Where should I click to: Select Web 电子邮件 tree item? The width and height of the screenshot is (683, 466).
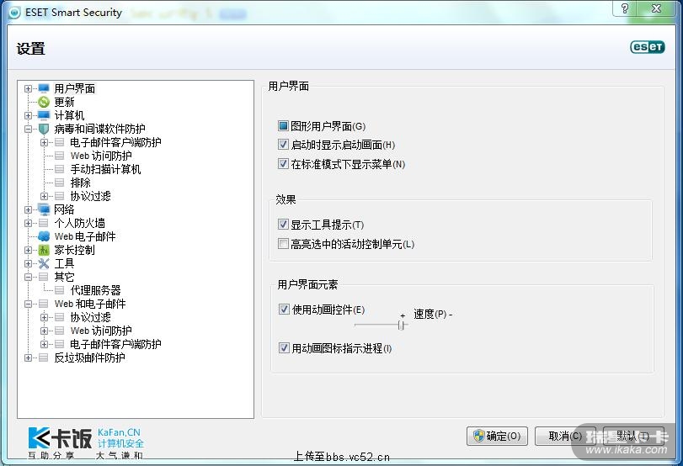pyautogui.click(x=85, y=236)
